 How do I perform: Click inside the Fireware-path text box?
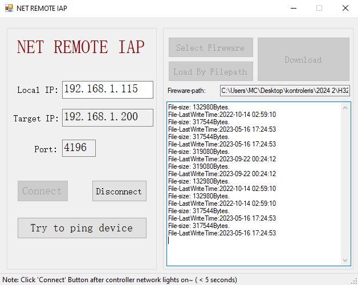coord(284,91)
